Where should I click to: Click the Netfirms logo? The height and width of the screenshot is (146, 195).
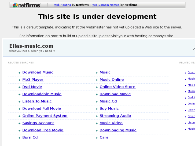point(27,5)
